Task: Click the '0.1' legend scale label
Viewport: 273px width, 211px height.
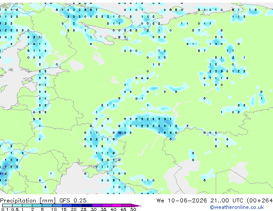Action: pyautogui.click(x=5, y=209)
